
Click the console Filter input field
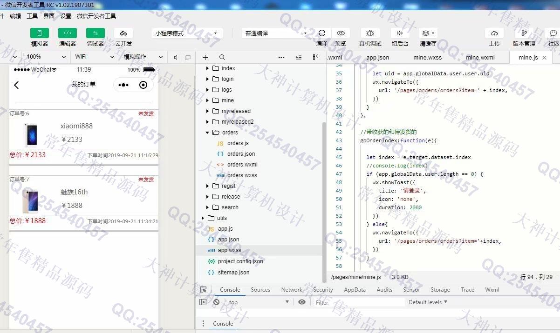tap(359, 302)
